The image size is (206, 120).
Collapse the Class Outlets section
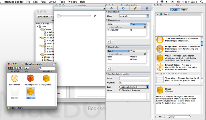tap(107, 47)
